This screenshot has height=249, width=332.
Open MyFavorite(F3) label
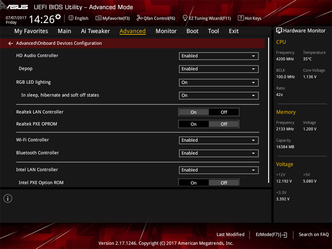coord(116,18)
